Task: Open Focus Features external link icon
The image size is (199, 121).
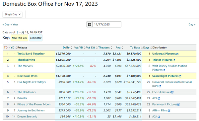Action: tap(172, 92)
